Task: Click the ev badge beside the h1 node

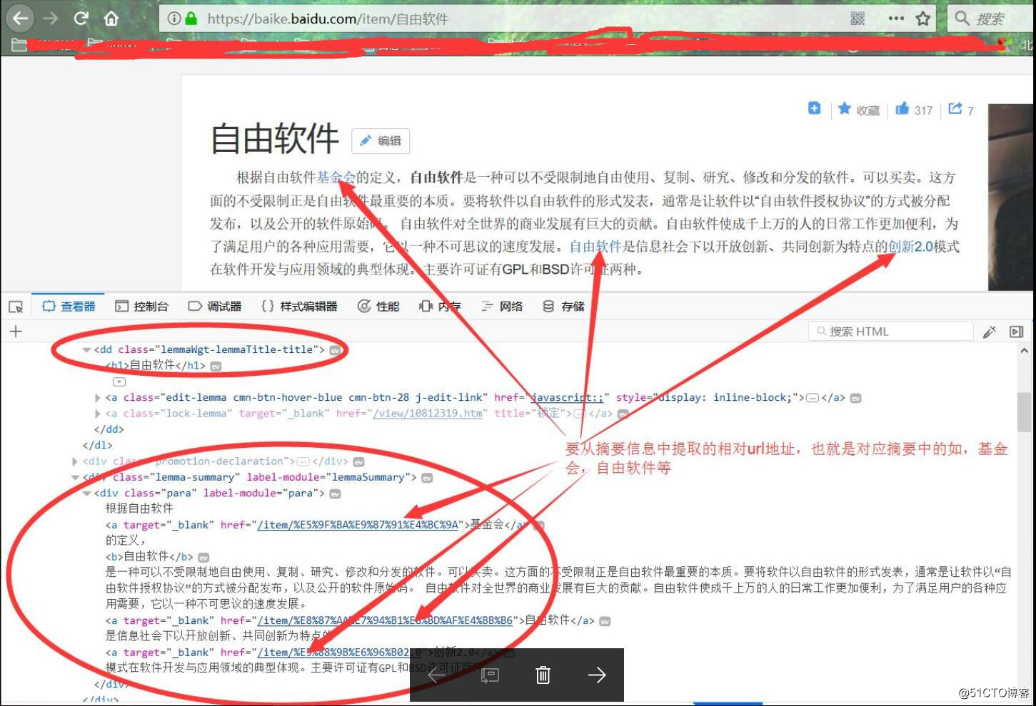Action: [216, 366]
